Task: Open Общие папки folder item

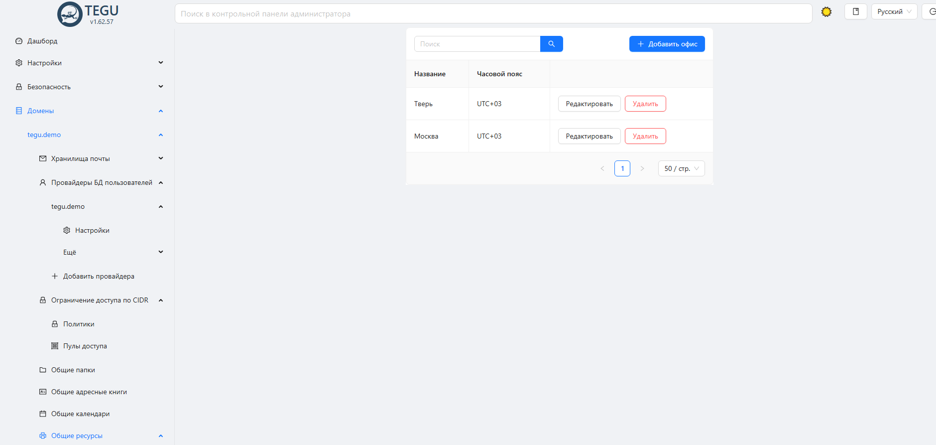Action: pyautogui.click(x=73, y=370)
